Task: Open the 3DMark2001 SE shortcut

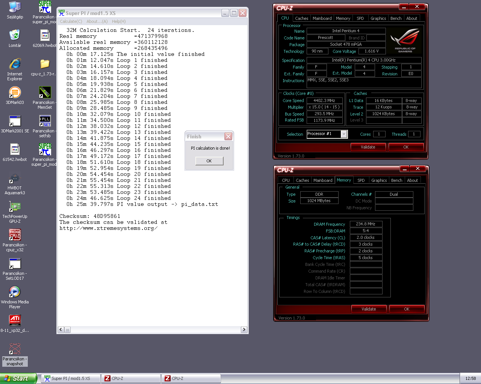Action: coord(15,124)
